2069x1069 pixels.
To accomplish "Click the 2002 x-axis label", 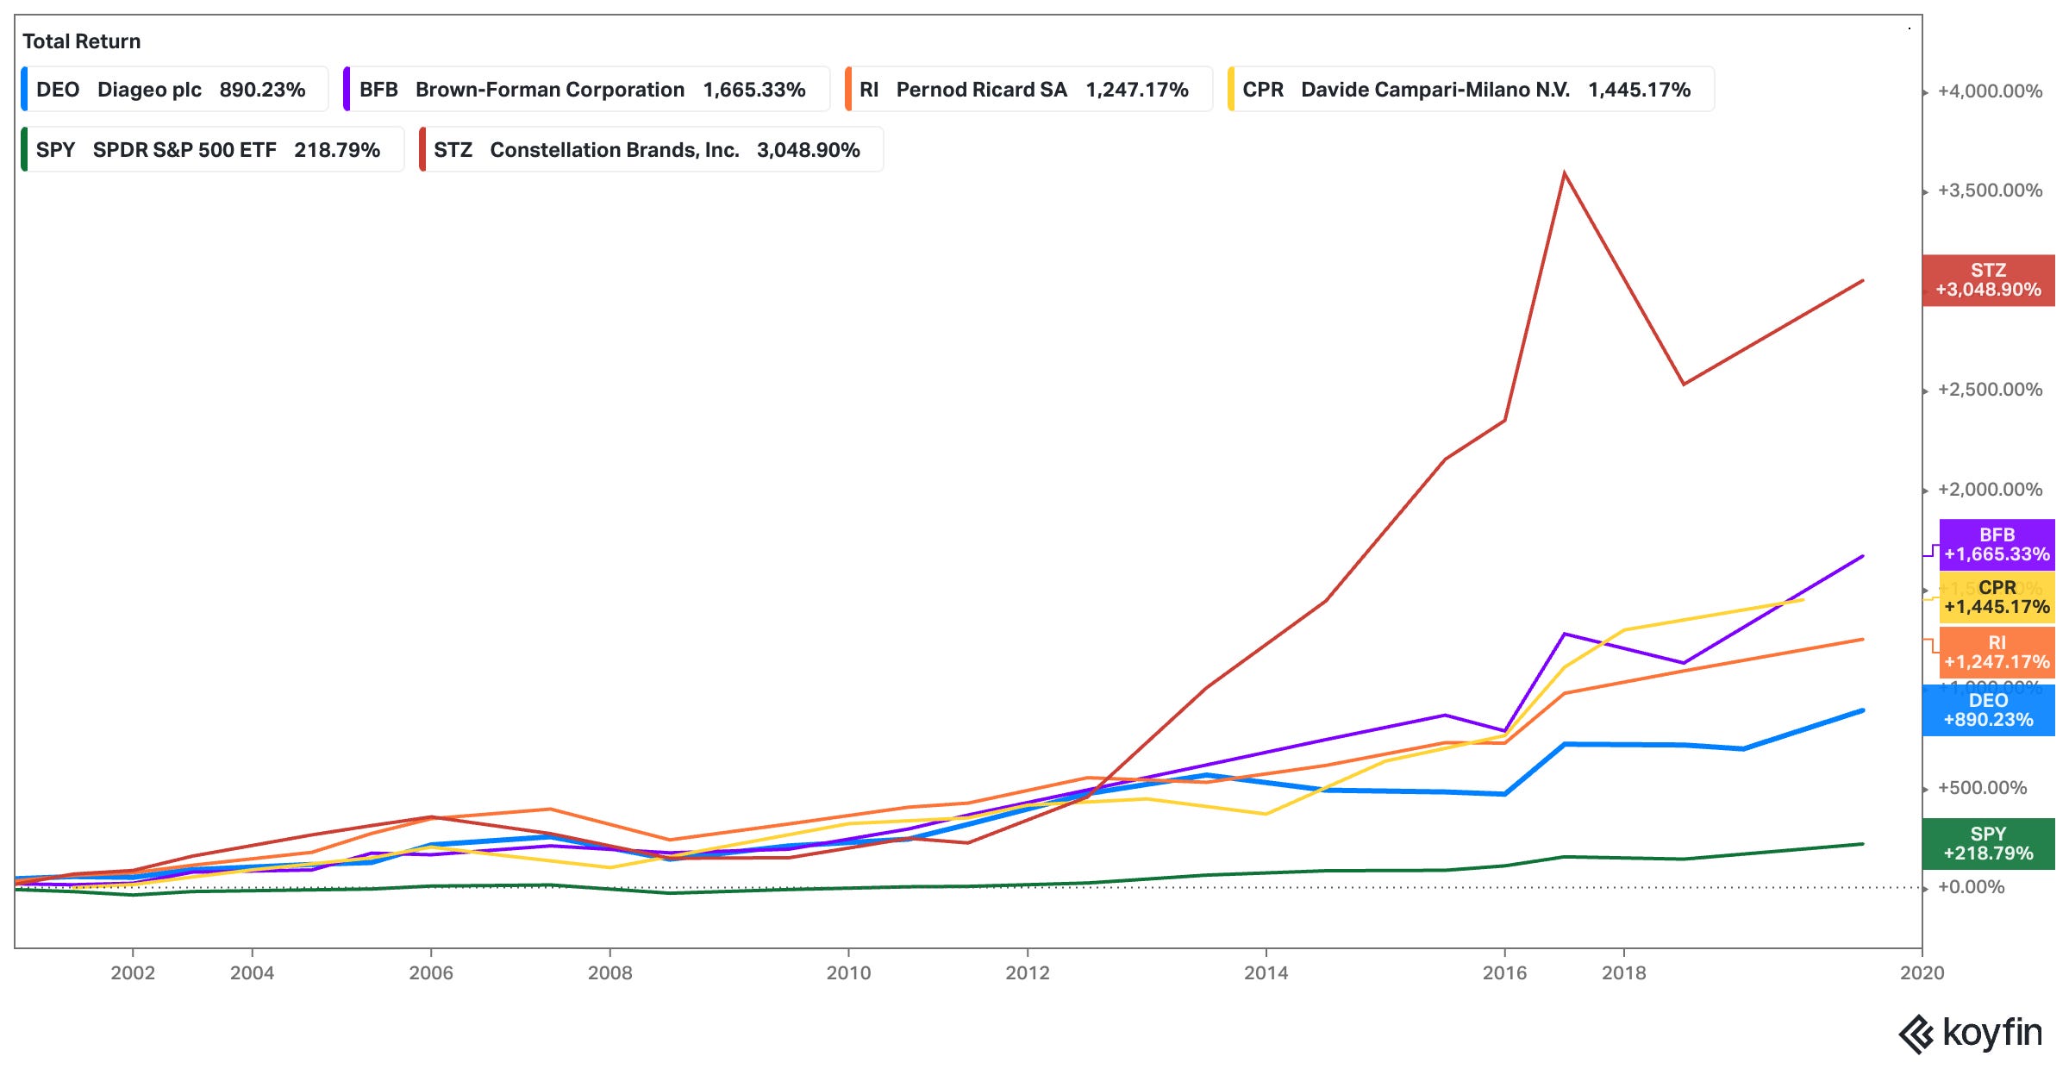I will coord(133,973).
